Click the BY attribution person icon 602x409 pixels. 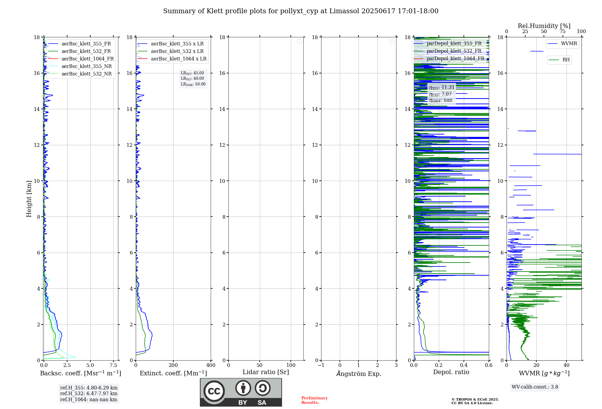pos(243,388)
